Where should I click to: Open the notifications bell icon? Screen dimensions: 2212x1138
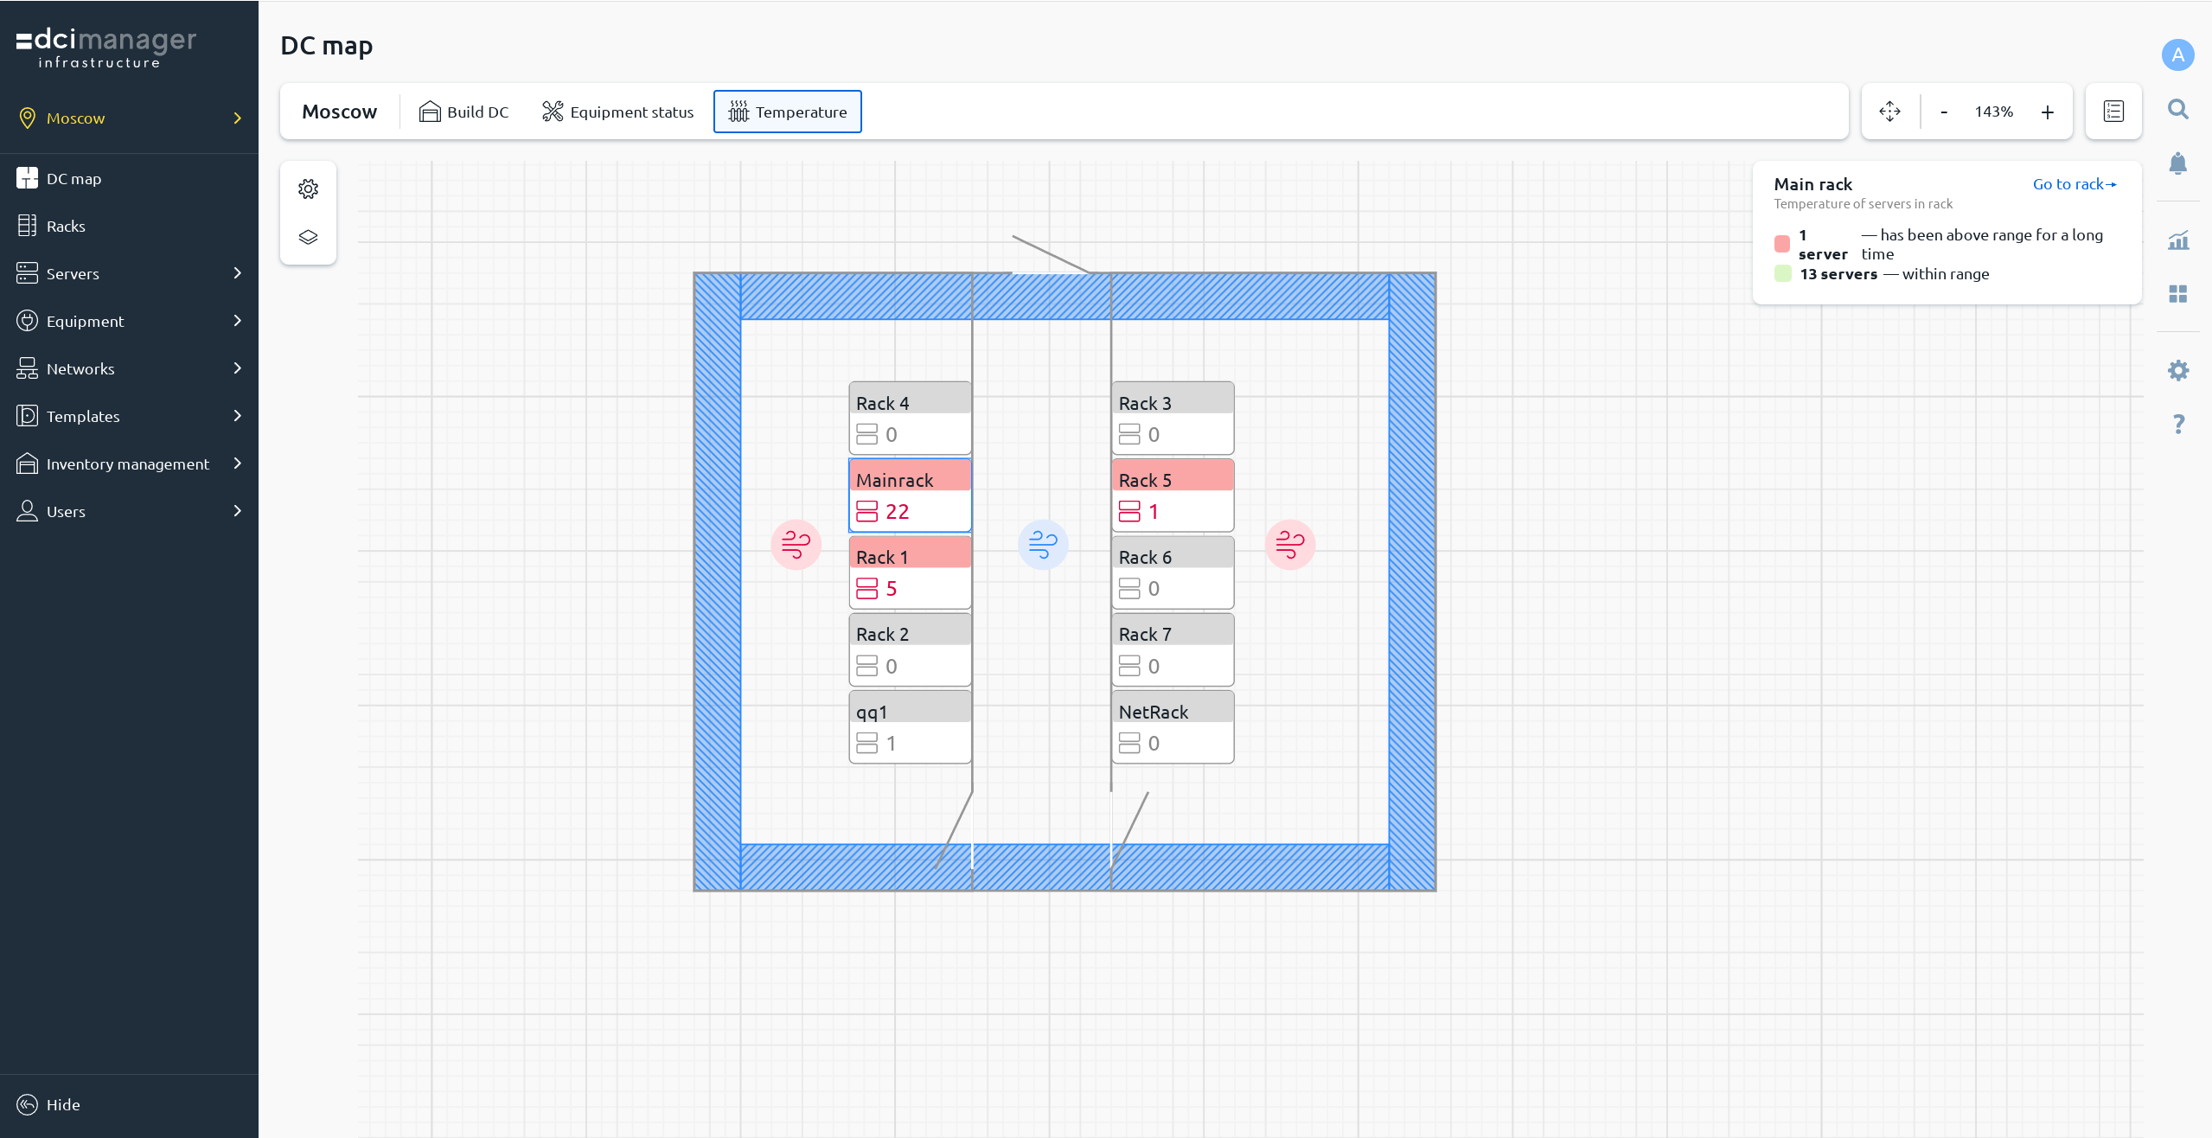pyautogui.click(x=2177, y=163)
